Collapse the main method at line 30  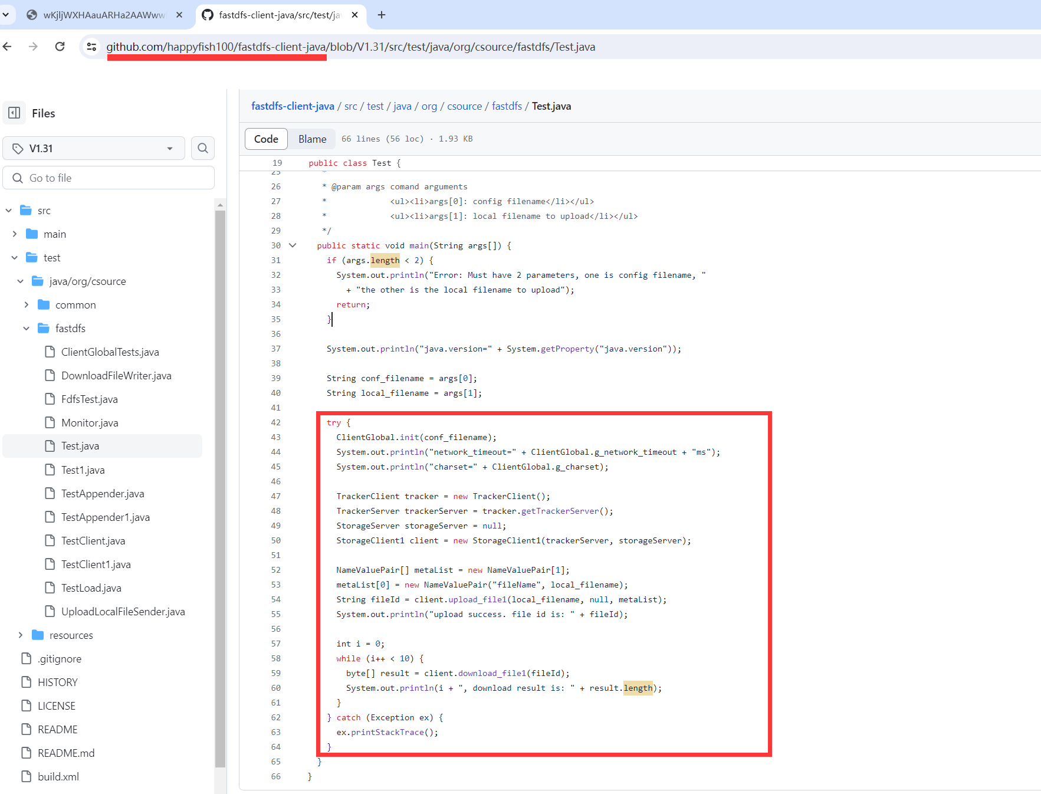(x=293, y=245)
